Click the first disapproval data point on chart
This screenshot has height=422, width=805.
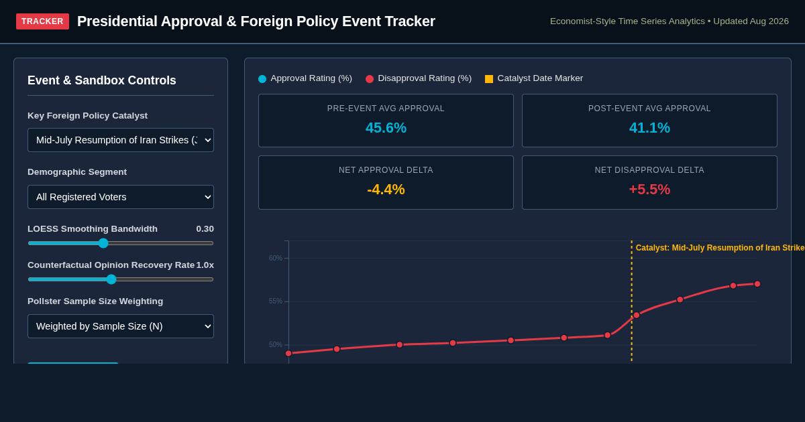pyautogui.click(x=288, y=354)
